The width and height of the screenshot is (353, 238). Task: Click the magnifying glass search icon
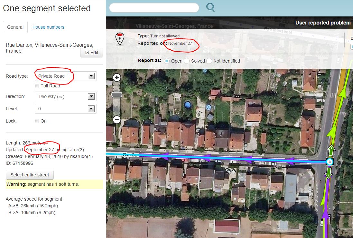[210, 7]
